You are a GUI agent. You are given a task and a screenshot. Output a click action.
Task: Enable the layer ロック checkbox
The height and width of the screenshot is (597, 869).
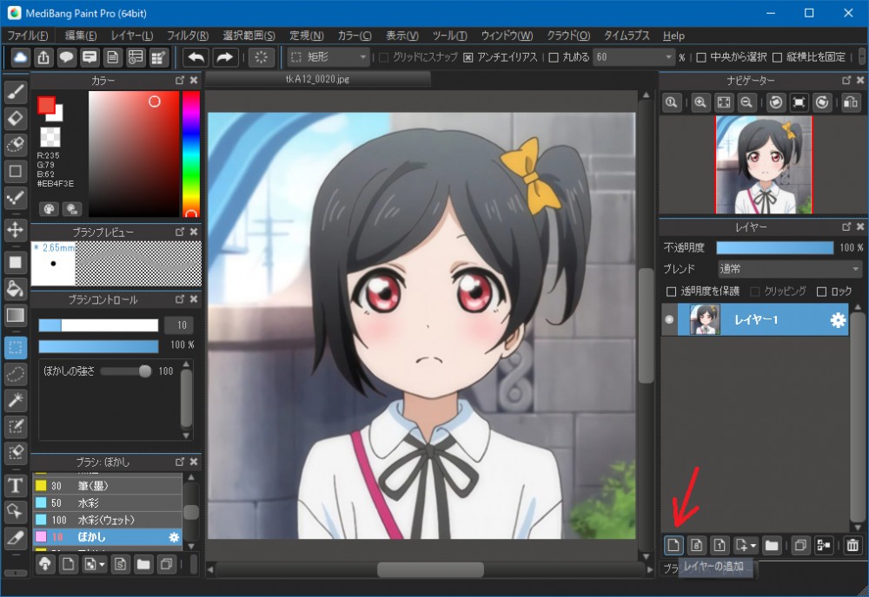coord(821,292)
